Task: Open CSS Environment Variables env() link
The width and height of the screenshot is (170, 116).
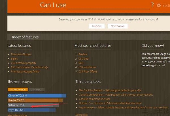Action: [x=29, y=67]
